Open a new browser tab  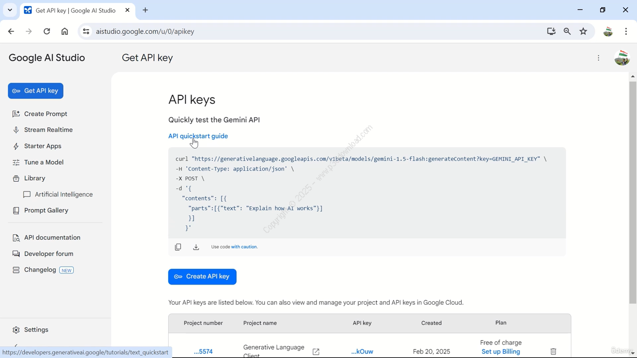tap(145, 10)
